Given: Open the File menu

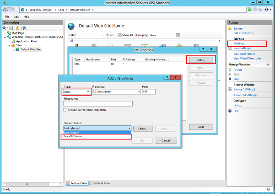Looking at the screenshot, I should (x=7, y=16).
